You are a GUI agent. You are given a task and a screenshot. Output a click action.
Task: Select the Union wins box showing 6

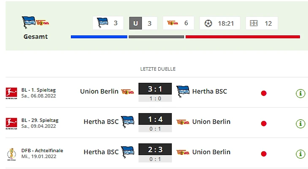tap(178, 23)
